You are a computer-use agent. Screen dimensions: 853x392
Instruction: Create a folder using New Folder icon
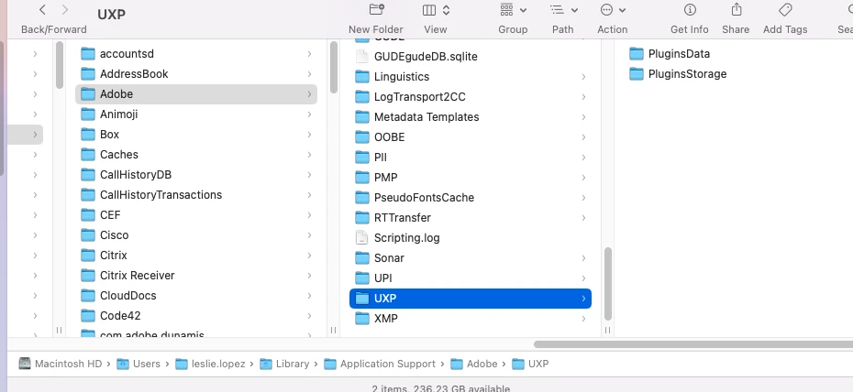tap(376, 10)
